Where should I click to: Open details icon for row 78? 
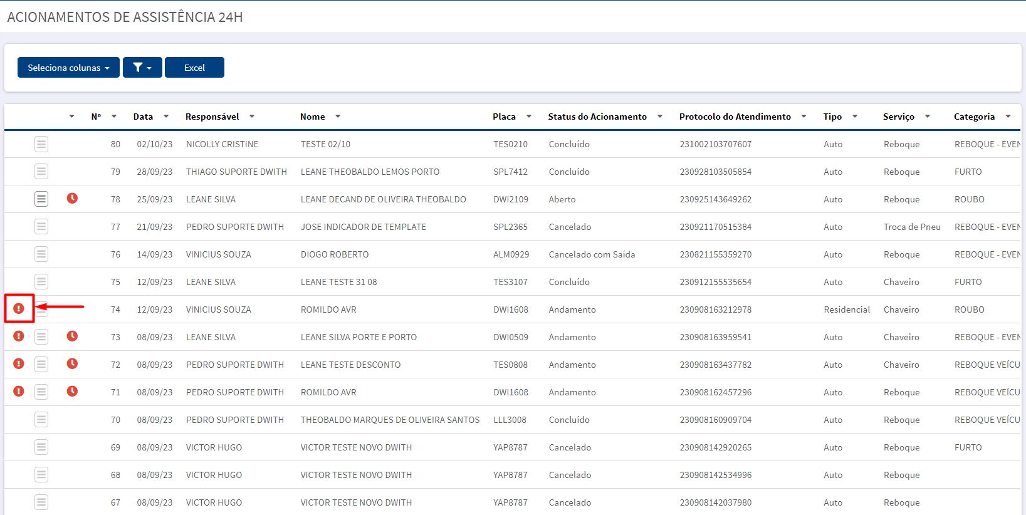pyautogui.click(x=41, y=199)
